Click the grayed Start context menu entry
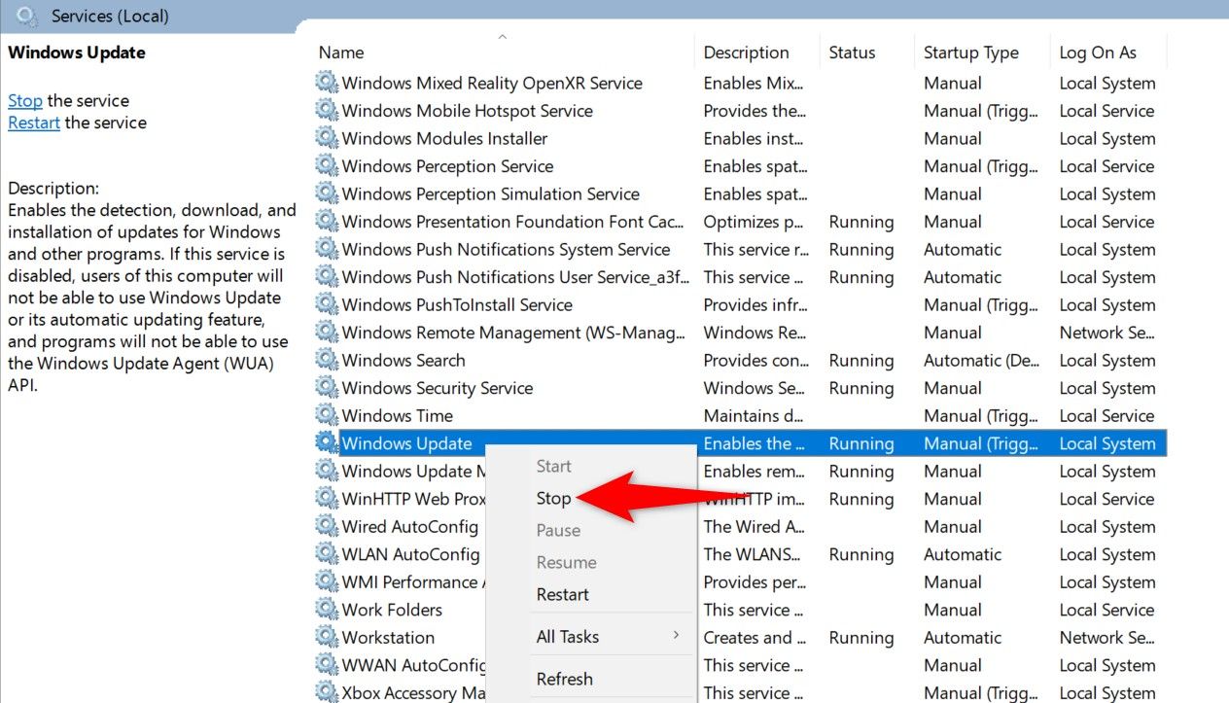This screenshot has height=703, width=1229. pyautogui.click(x=553, y=466)
